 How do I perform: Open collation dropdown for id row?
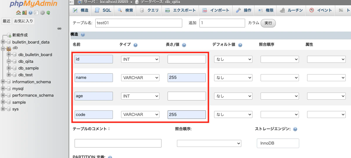coord(280,59)
